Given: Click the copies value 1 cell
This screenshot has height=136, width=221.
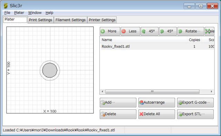Looking at the screenshot, I should pyautogui.click(x=194, y=47).
